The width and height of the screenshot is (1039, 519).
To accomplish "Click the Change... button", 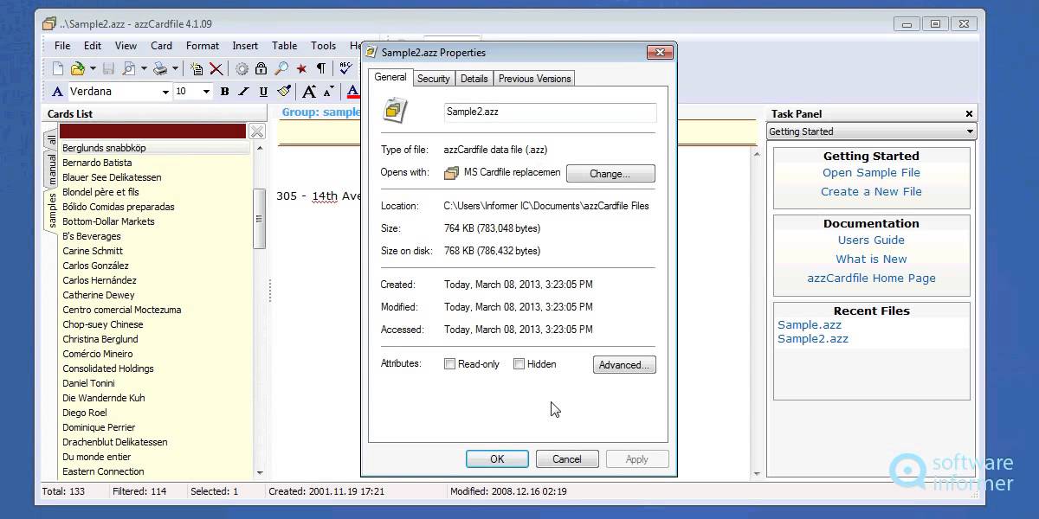I will tap(610, 174).
